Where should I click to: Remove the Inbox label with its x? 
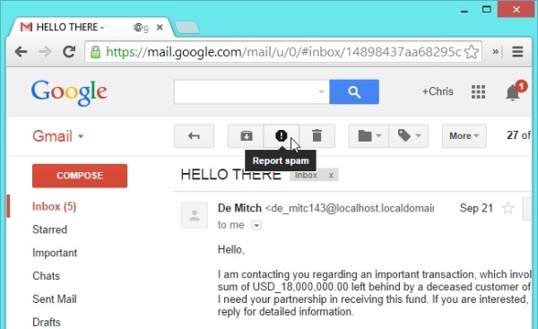[331, 176]
